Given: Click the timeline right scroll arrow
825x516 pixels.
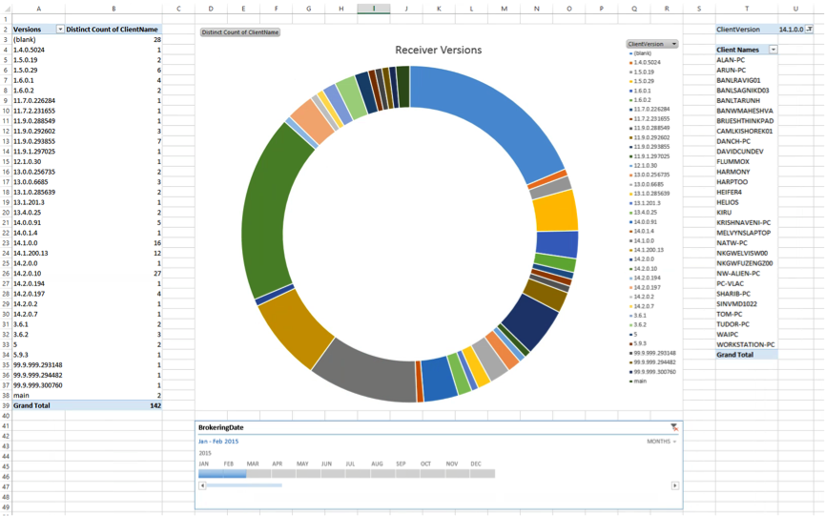Looking at the screenshot, I should tap(675, 485).
